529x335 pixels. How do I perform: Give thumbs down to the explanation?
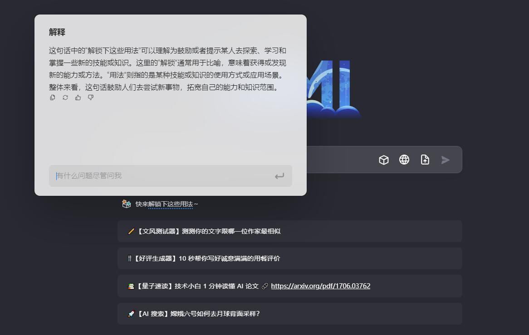click(90, 97)
